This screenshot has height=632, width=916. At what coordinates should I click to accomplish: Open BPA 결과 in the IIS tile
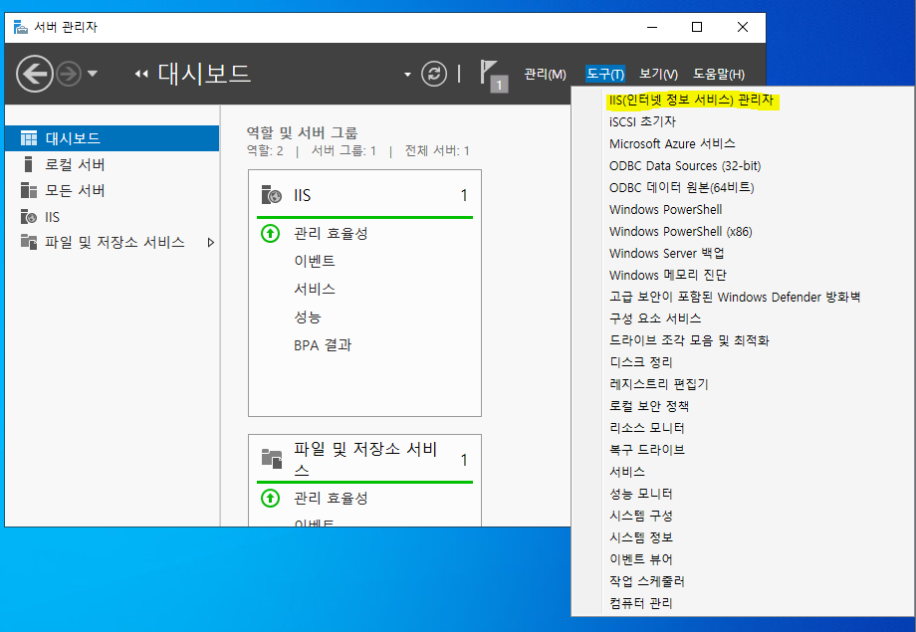(323, 345)
